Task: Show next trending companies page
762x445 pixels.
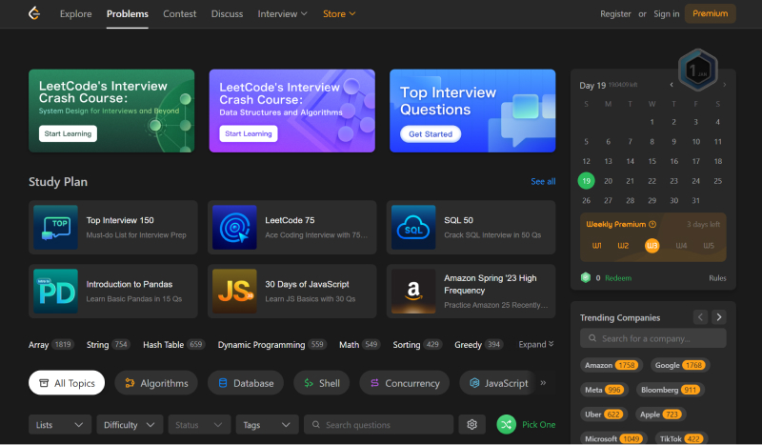Action: click(719, 317)
